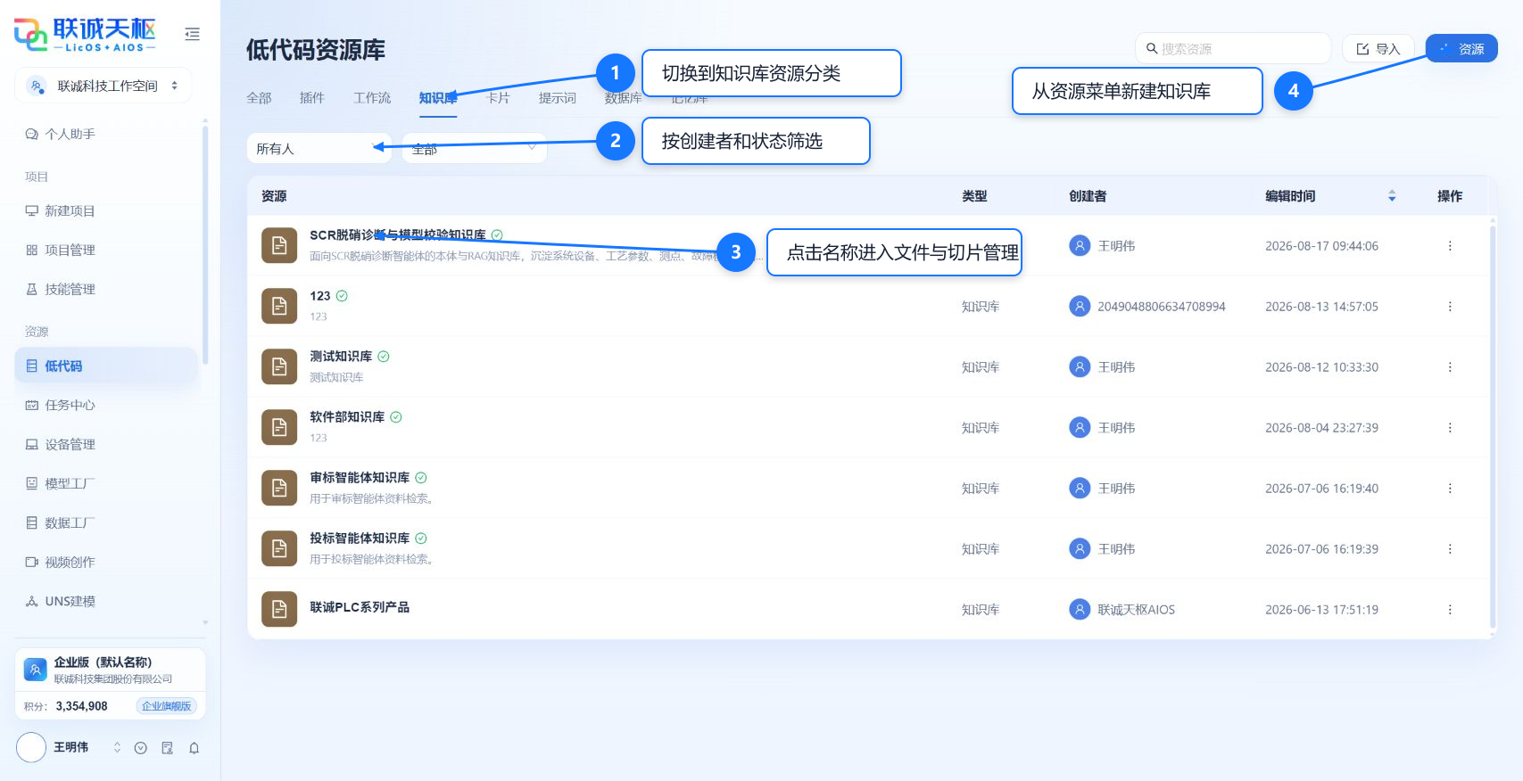The height and width of the screenshot is (781, 1523).
Task: Open more actions for the SCR脱硝诊断 row
Action: click(x=1450, y=246)
